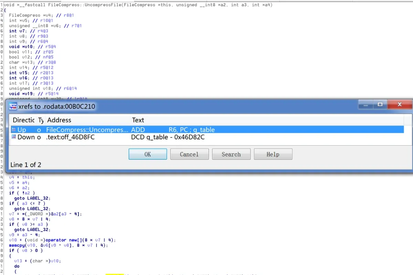Viewport: 413px width, 275px height.
Task: Click the 'do' keyword line
Action: click(x=17, y=266)
